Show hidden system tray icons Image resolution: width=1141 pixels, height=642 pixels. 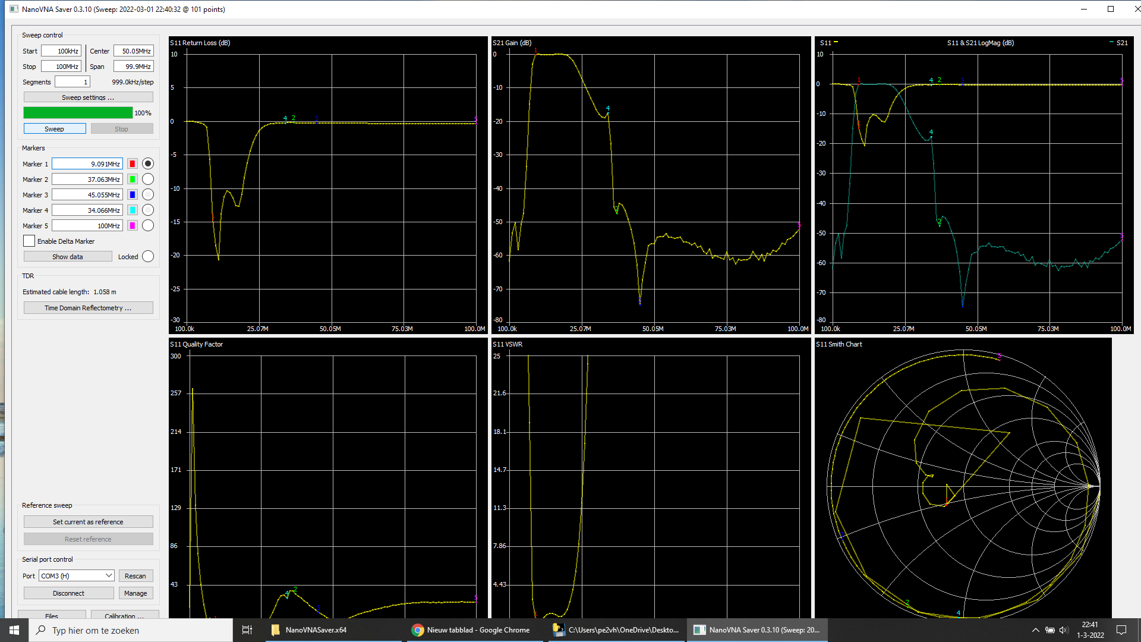click(1035, 630)
